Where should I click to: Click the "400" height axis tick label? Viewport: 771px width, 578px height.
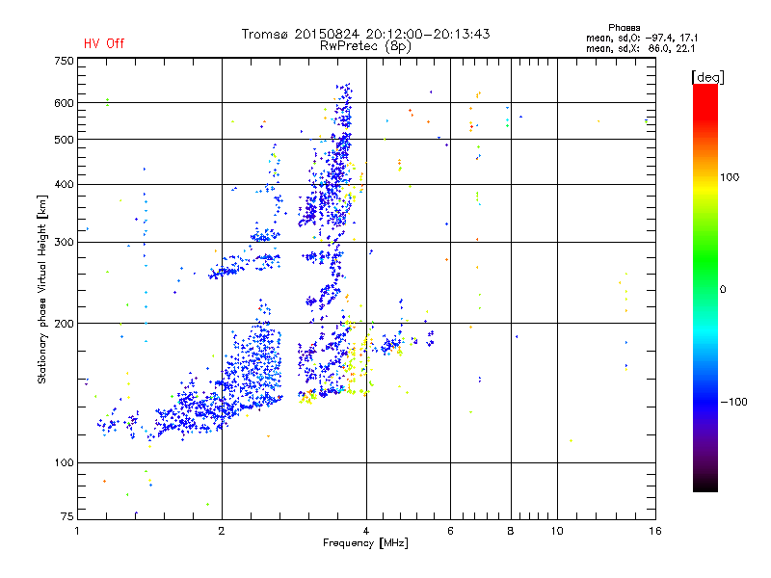(64, 185)
